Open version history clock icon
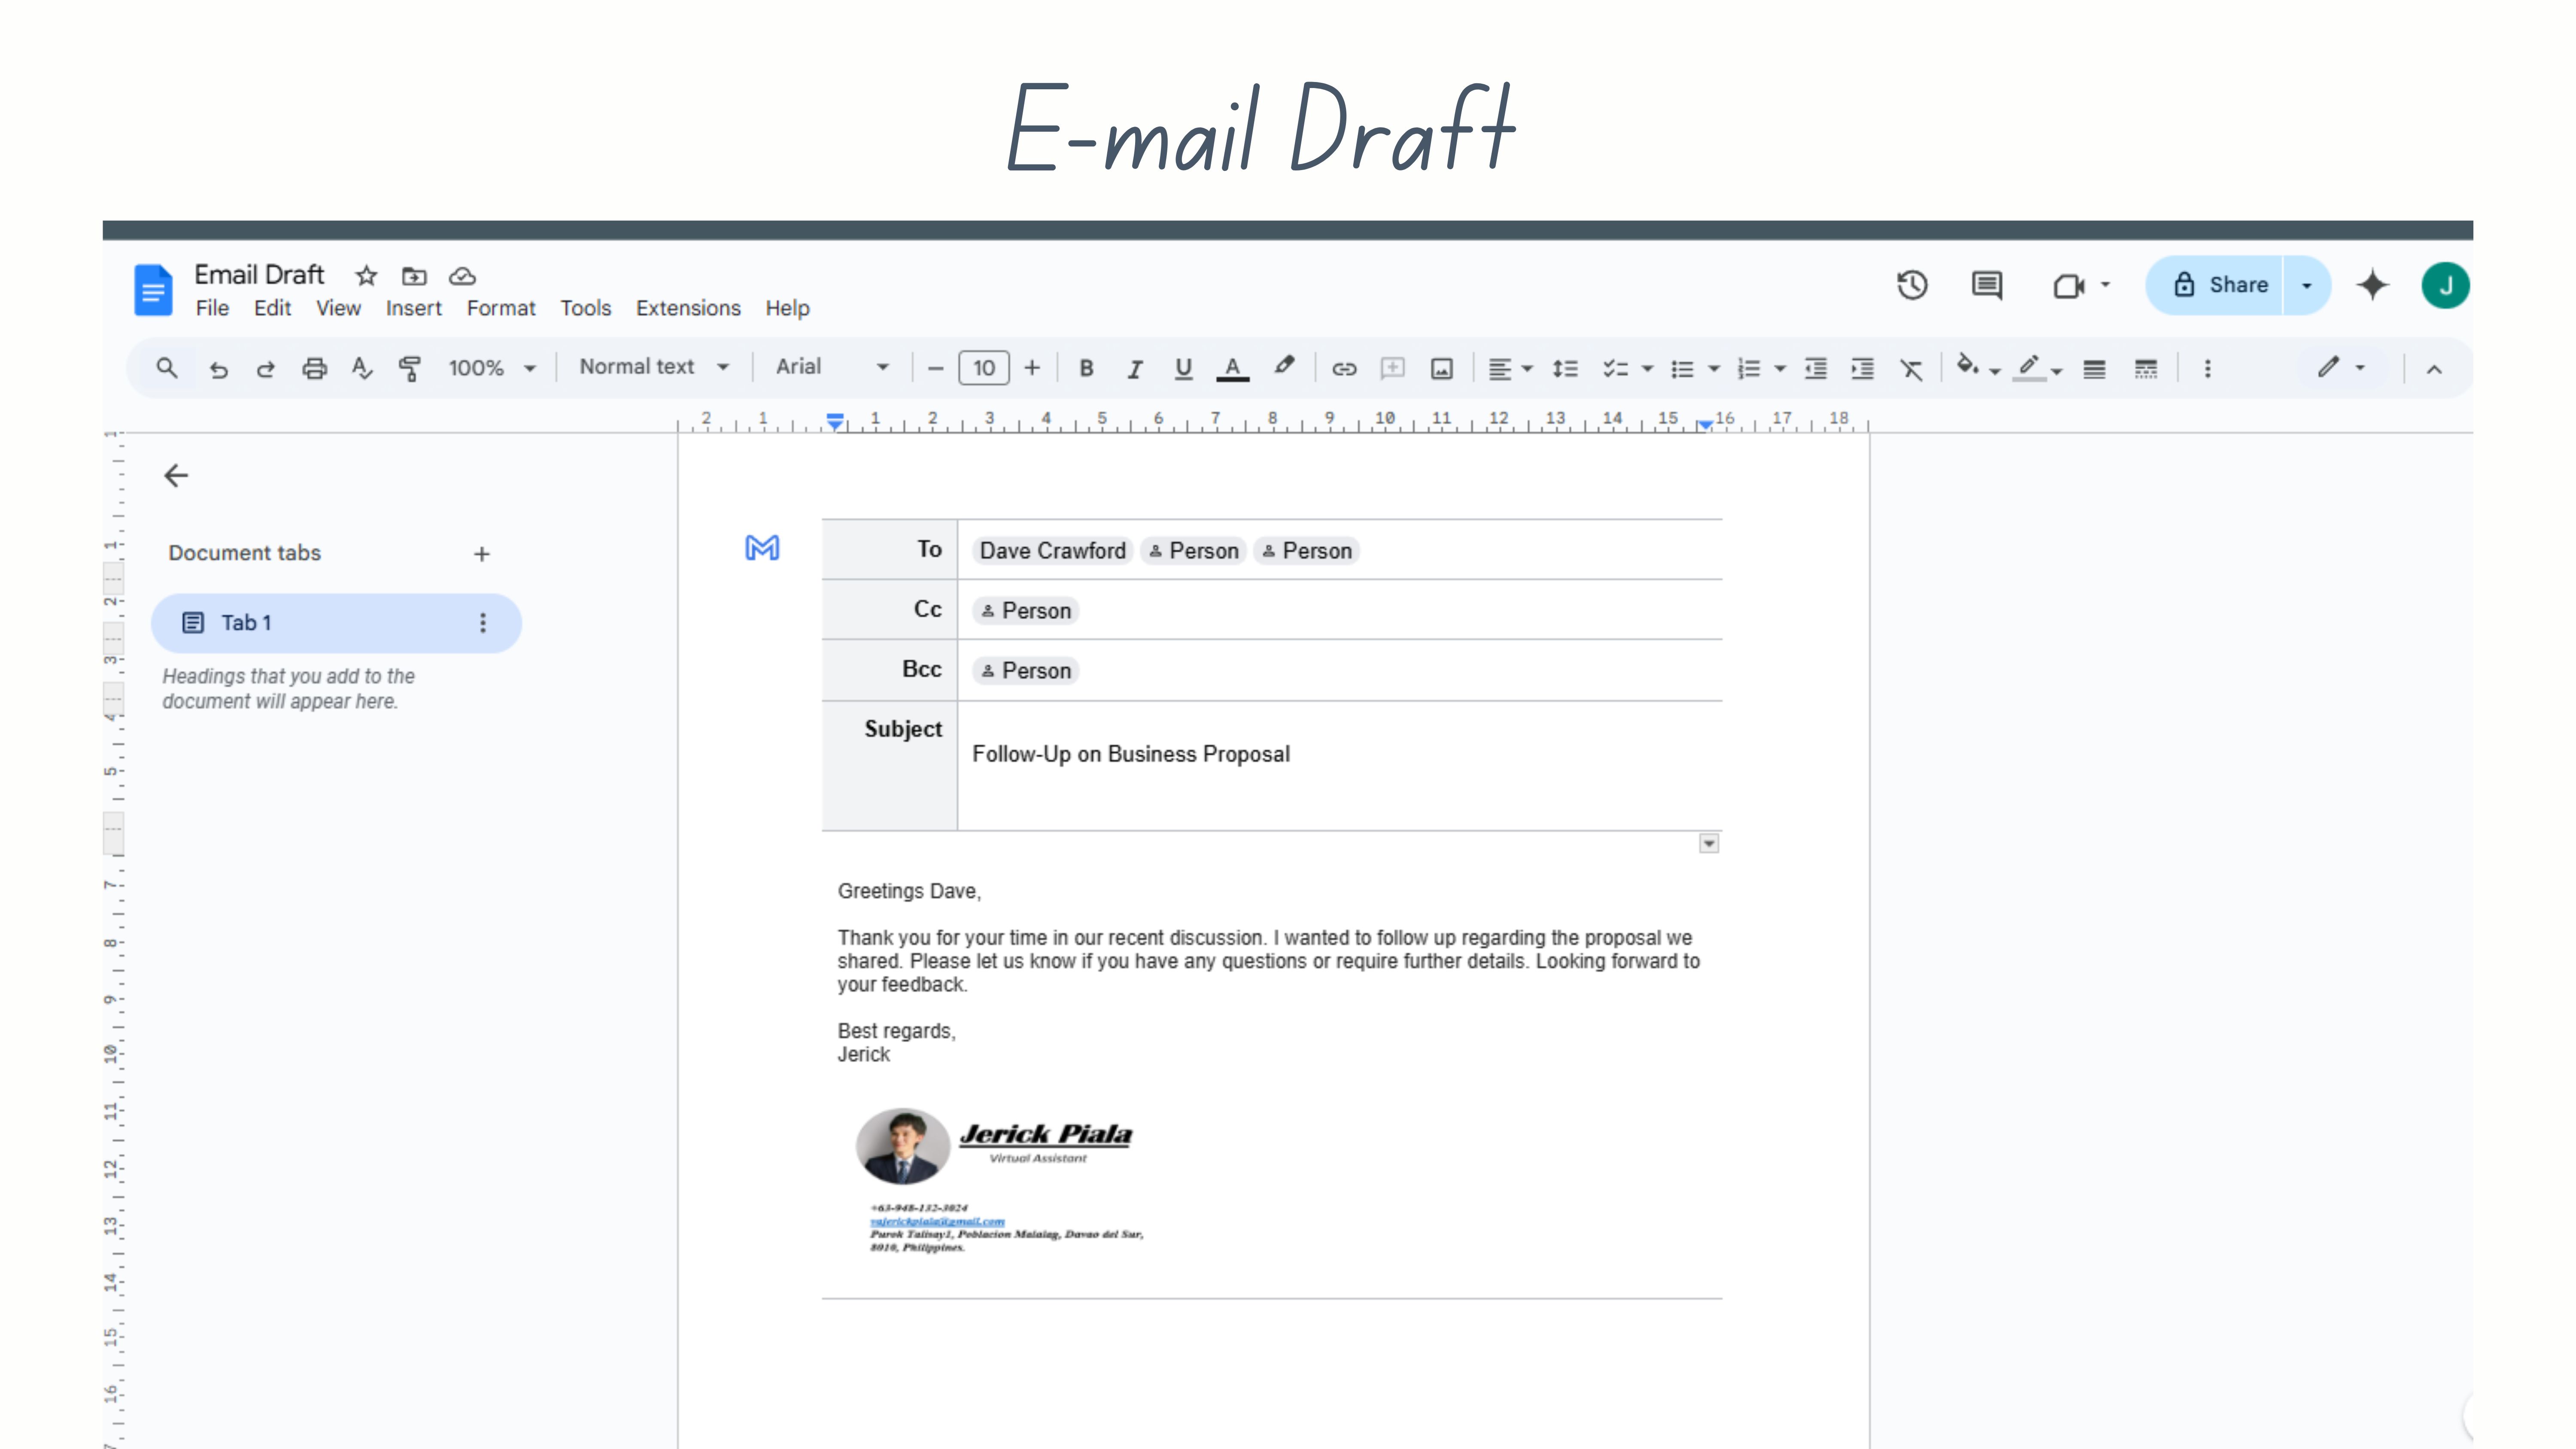The image size is (2576, 1449). pyautogui.click(x=1912, y=285)
